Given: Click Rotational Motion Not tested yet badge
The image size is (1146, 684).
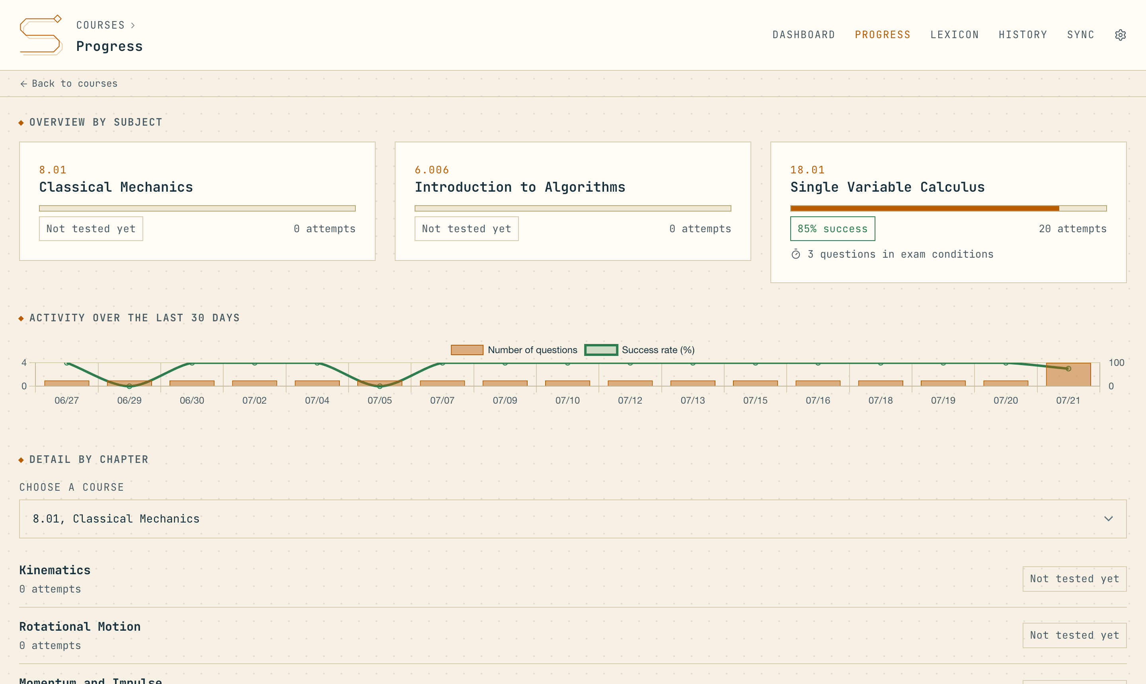Looking at the screenshot, I should (x=1074, y=635).
